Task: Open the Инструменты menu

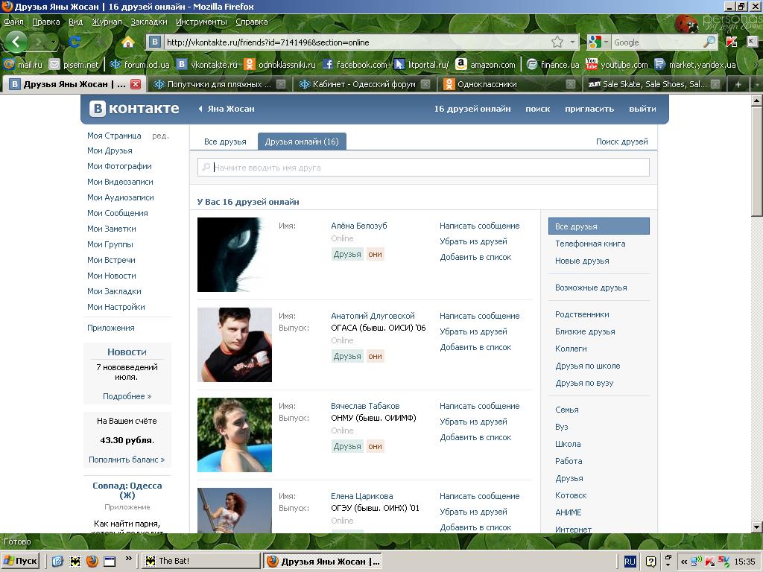Action: tap(201, 22)
